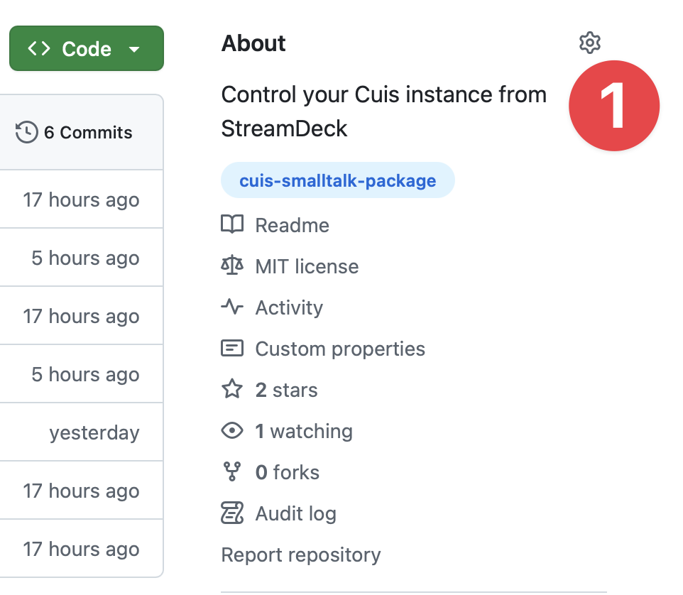The width and height of the screenshot is (683, 595).
Task: Open the Audit log link
Action: pos(279,513)
